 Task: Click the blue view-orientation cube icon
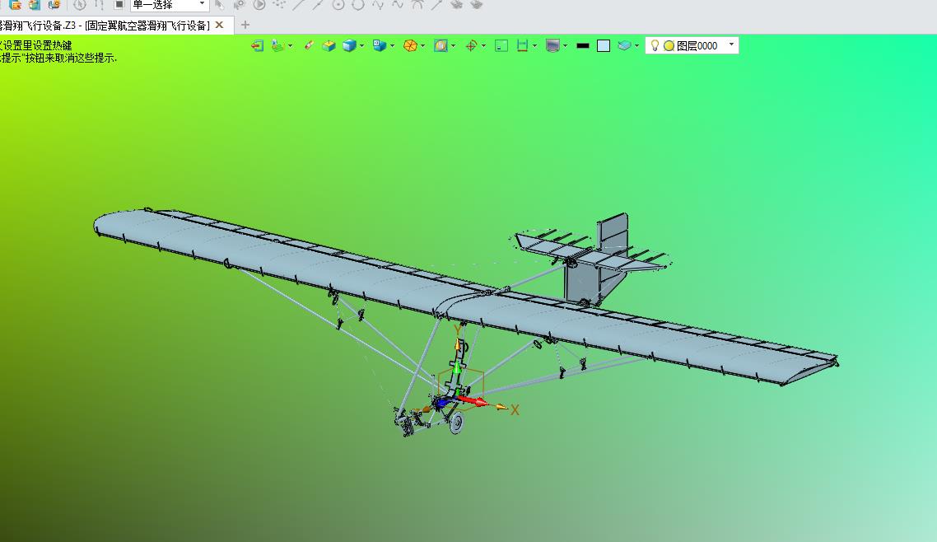click(380, 46)
